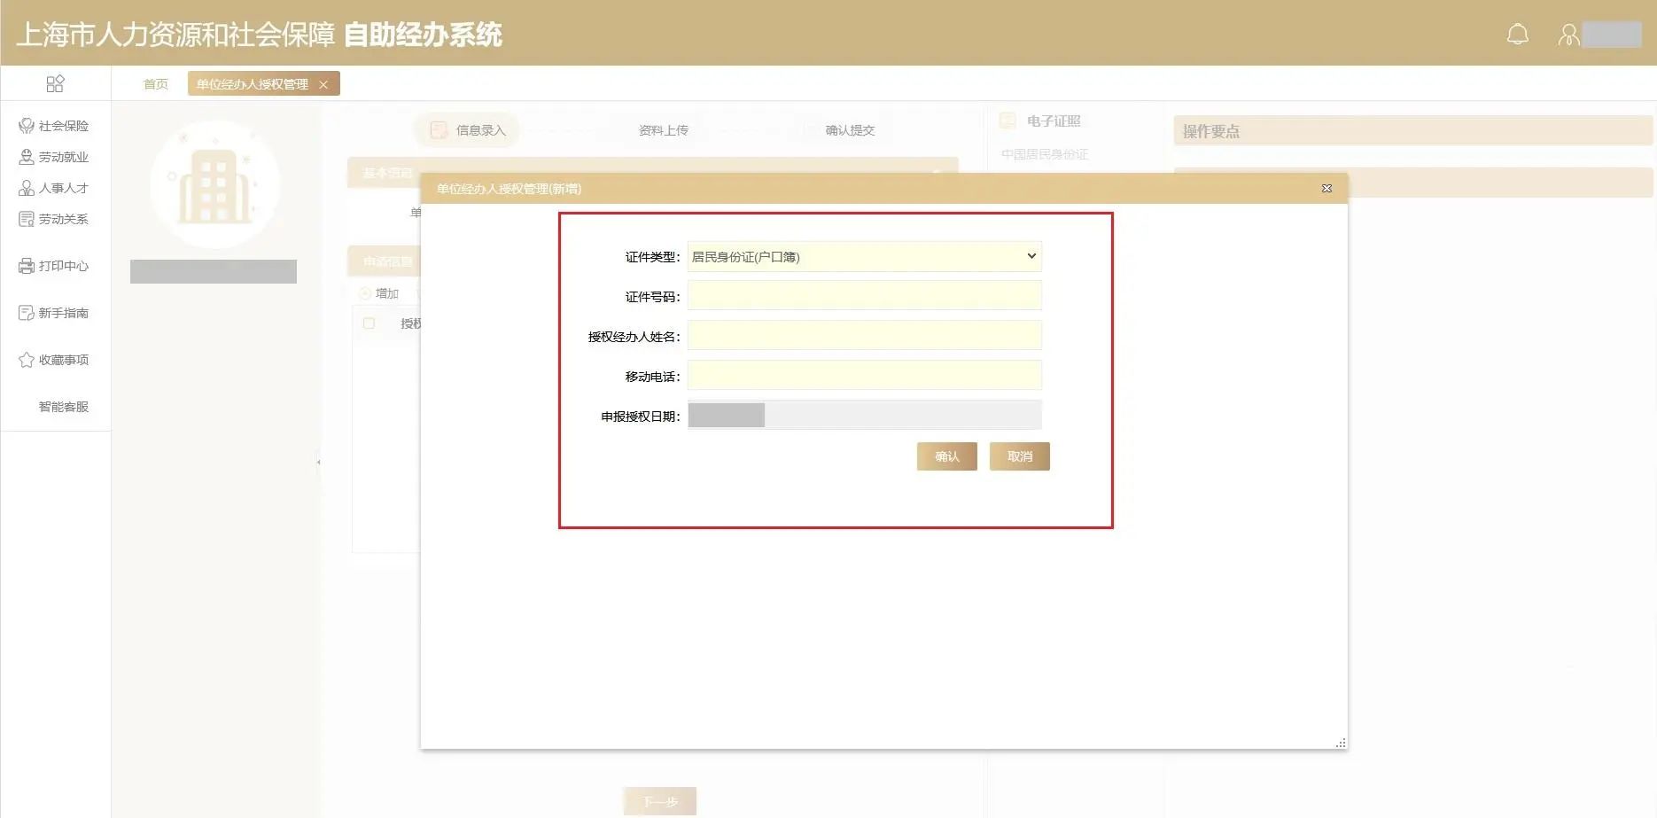
Task: Click the 操作要点 panel header
Action: pyautogui.click(x=1412, y=131)
